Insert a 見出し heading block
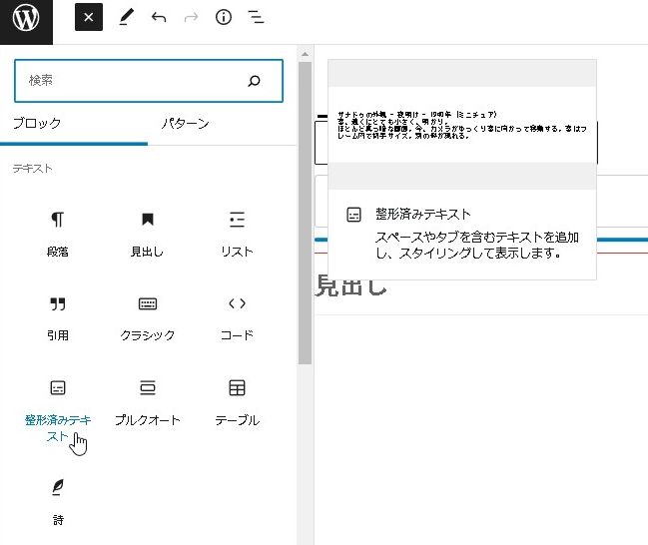Image resolution: width=648 pixels, height=545 pixels. coord(148,233)
